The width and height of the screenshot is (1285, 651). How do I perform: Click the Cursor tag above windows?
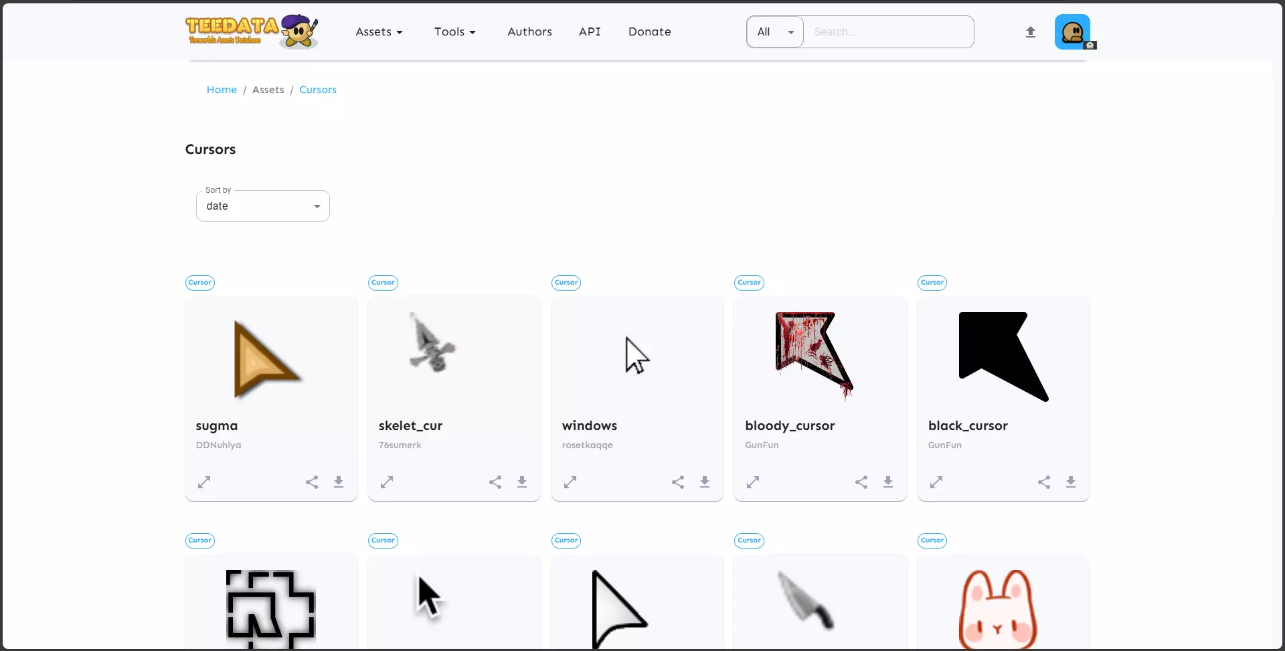[x=566, y=283]
